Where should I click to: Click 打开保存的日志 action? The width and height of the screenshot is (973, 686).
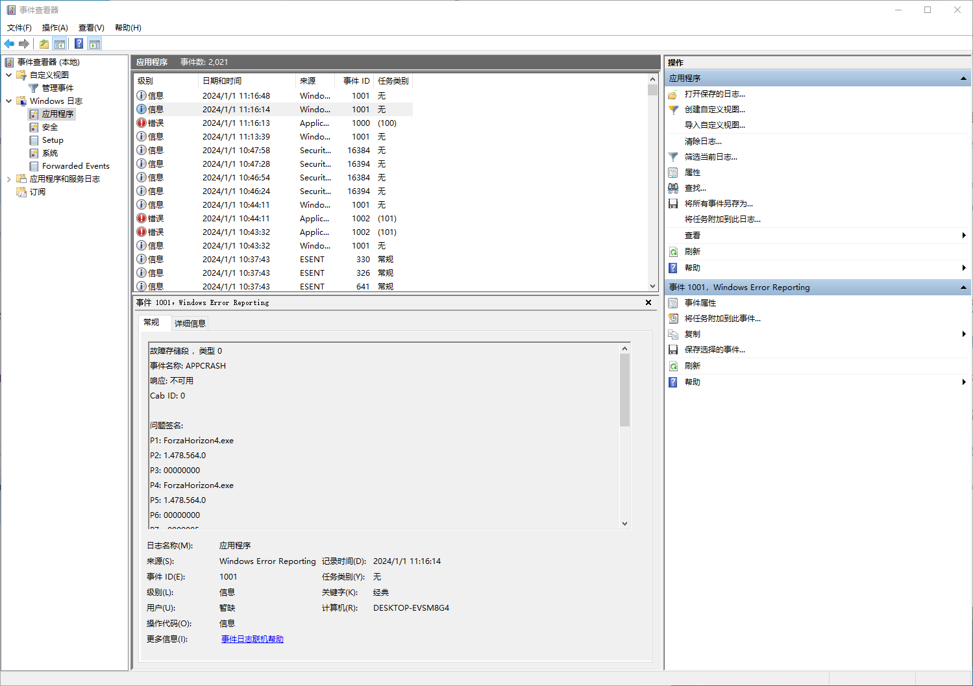(x=715, y=94)
